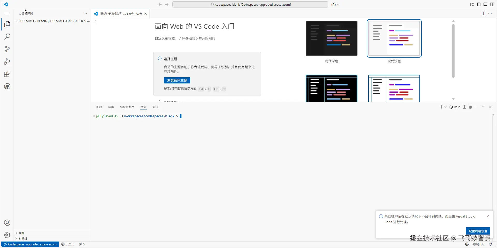Open Explorer views and more actions menu
Viewport: 497px width, 248px height.
(x=85, y=14)
